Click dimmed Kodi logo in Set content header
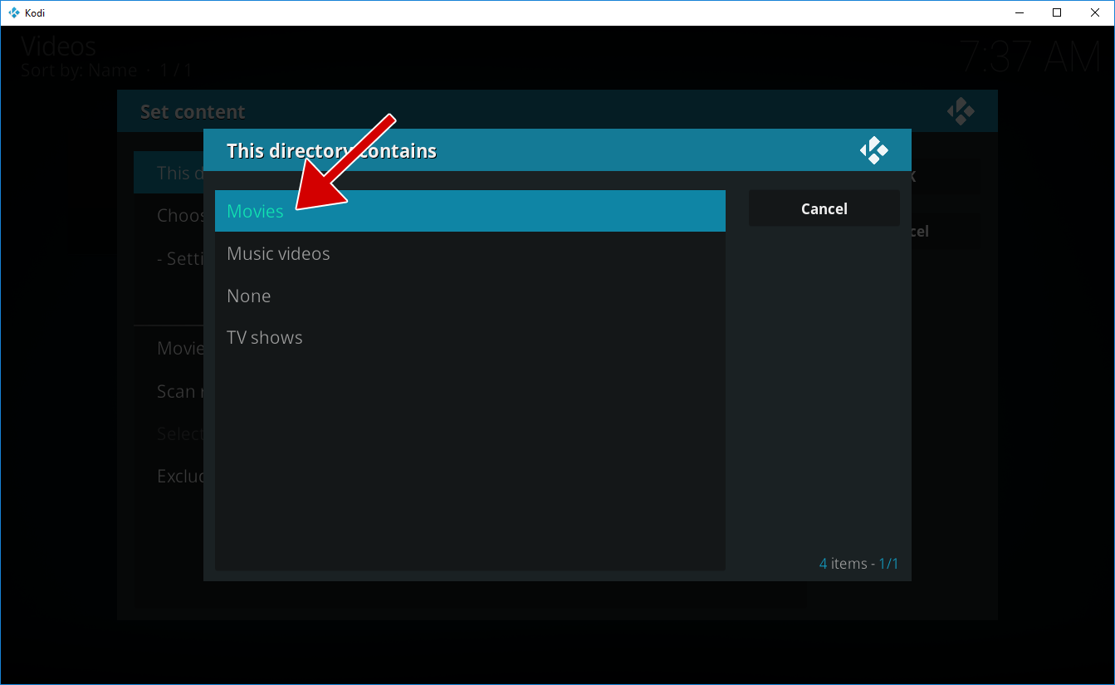1115x685 pixels. 961,111
